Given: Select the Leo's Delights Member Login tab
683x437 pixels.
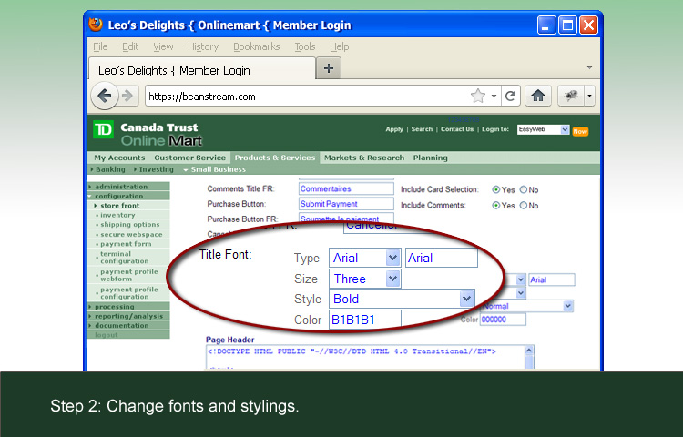Looking at the screenshot, I should coord(201,69).
